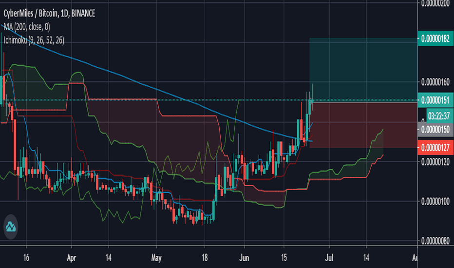Click the 0.00000151 current price label
This screenshot has width=454, height=268.
[435, 100]
